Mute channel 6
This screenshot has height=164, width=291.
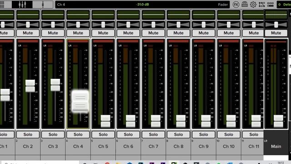pyautogui.click(x=128, y=33)
